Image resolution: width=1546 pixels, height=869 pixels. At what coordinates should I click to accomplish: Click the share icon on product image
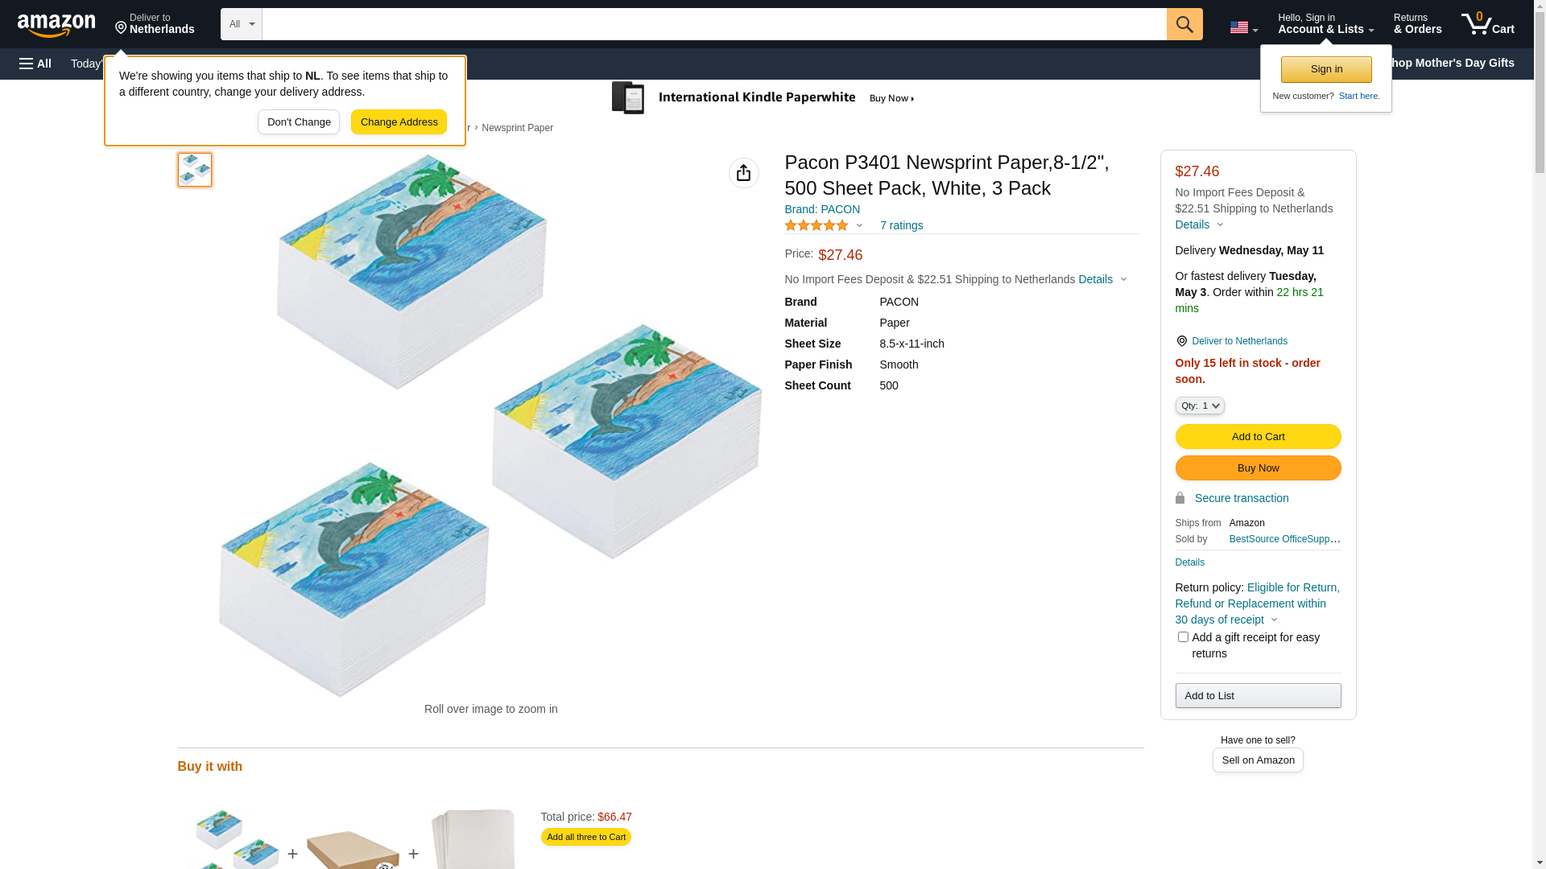(x=743, y=173)
